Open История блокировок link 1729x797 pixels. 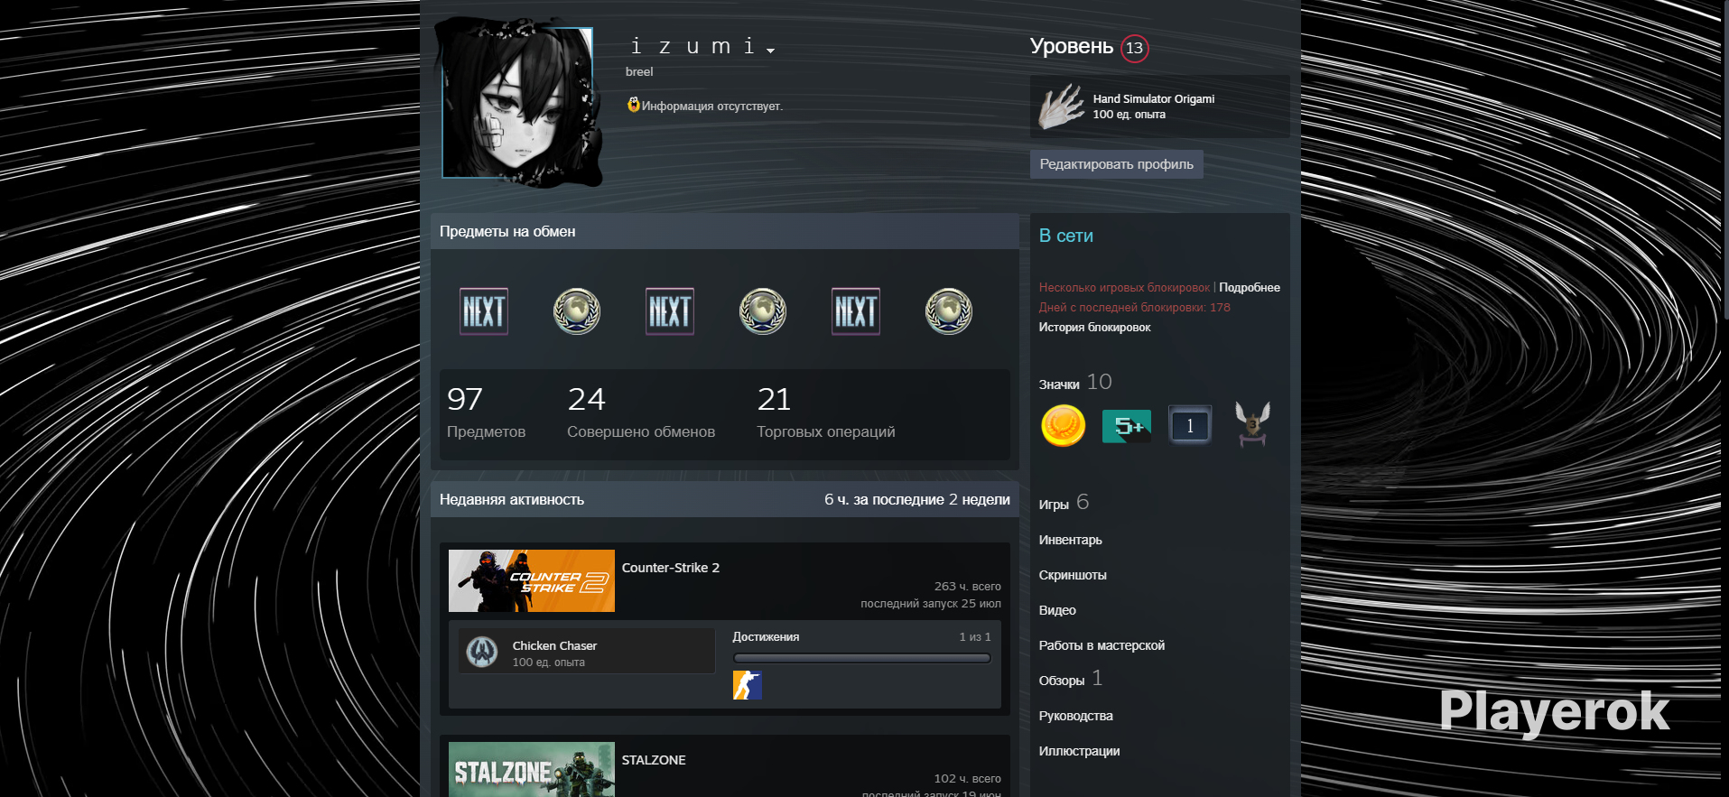tap(1094, 328)
